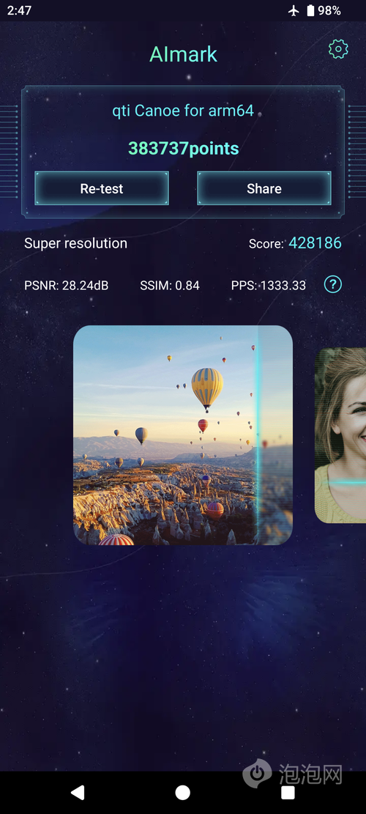Tap the airplane mode status icon
This screenshot has width=366, height=814.
pos(294,10)
